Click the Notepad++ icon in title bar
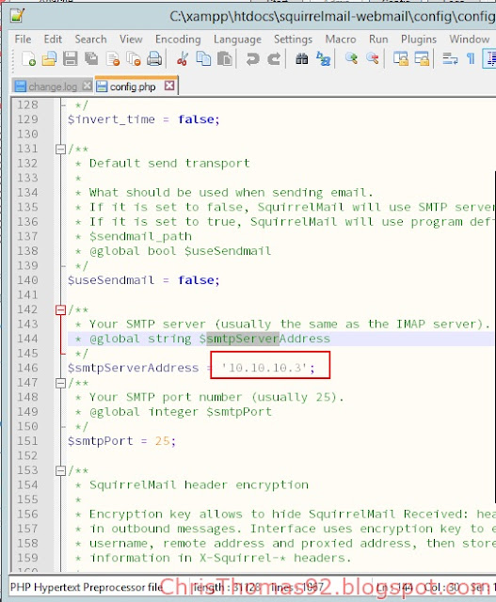This screenshot has height=602, width=496. point(18,15)
